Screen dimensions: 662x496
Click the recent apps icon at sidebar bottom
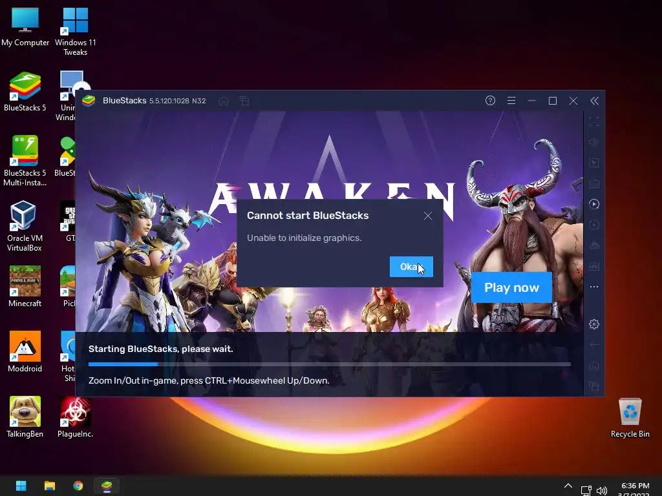click(594, 386)
